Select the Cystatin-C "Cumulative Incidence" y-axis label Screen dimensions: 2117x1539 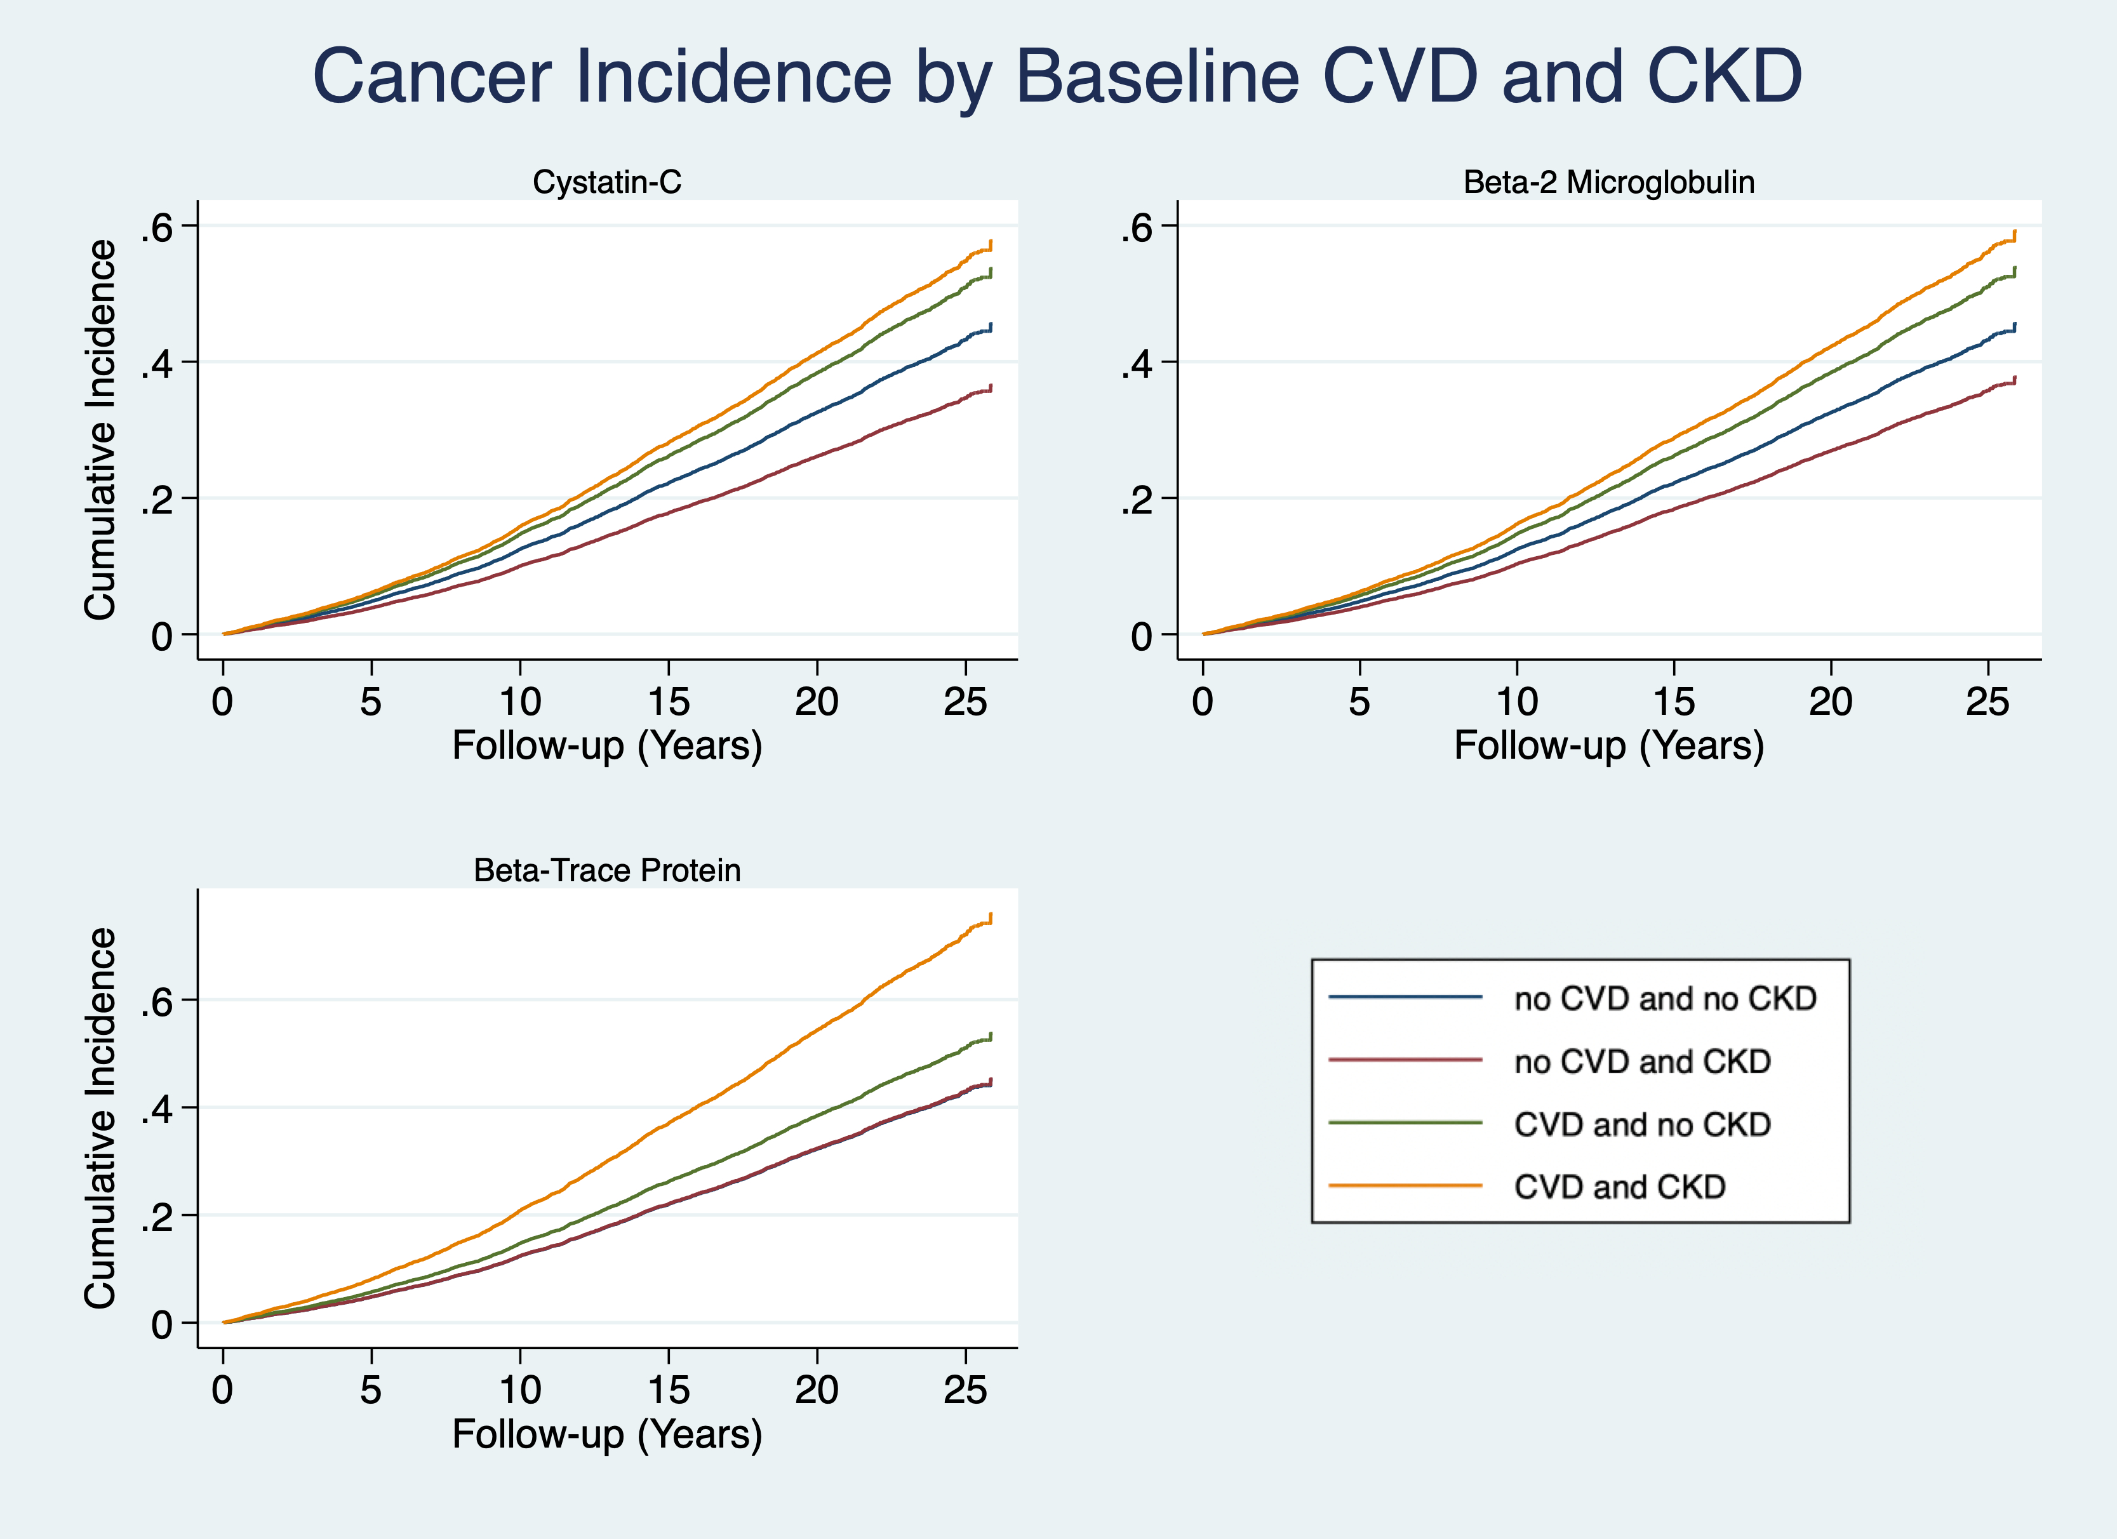click(x=101, y=429)
